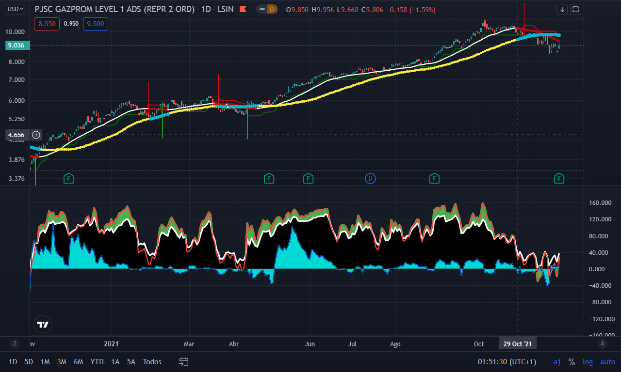
Task: Toggle the auto scale option
Action: tap(607, 362)
